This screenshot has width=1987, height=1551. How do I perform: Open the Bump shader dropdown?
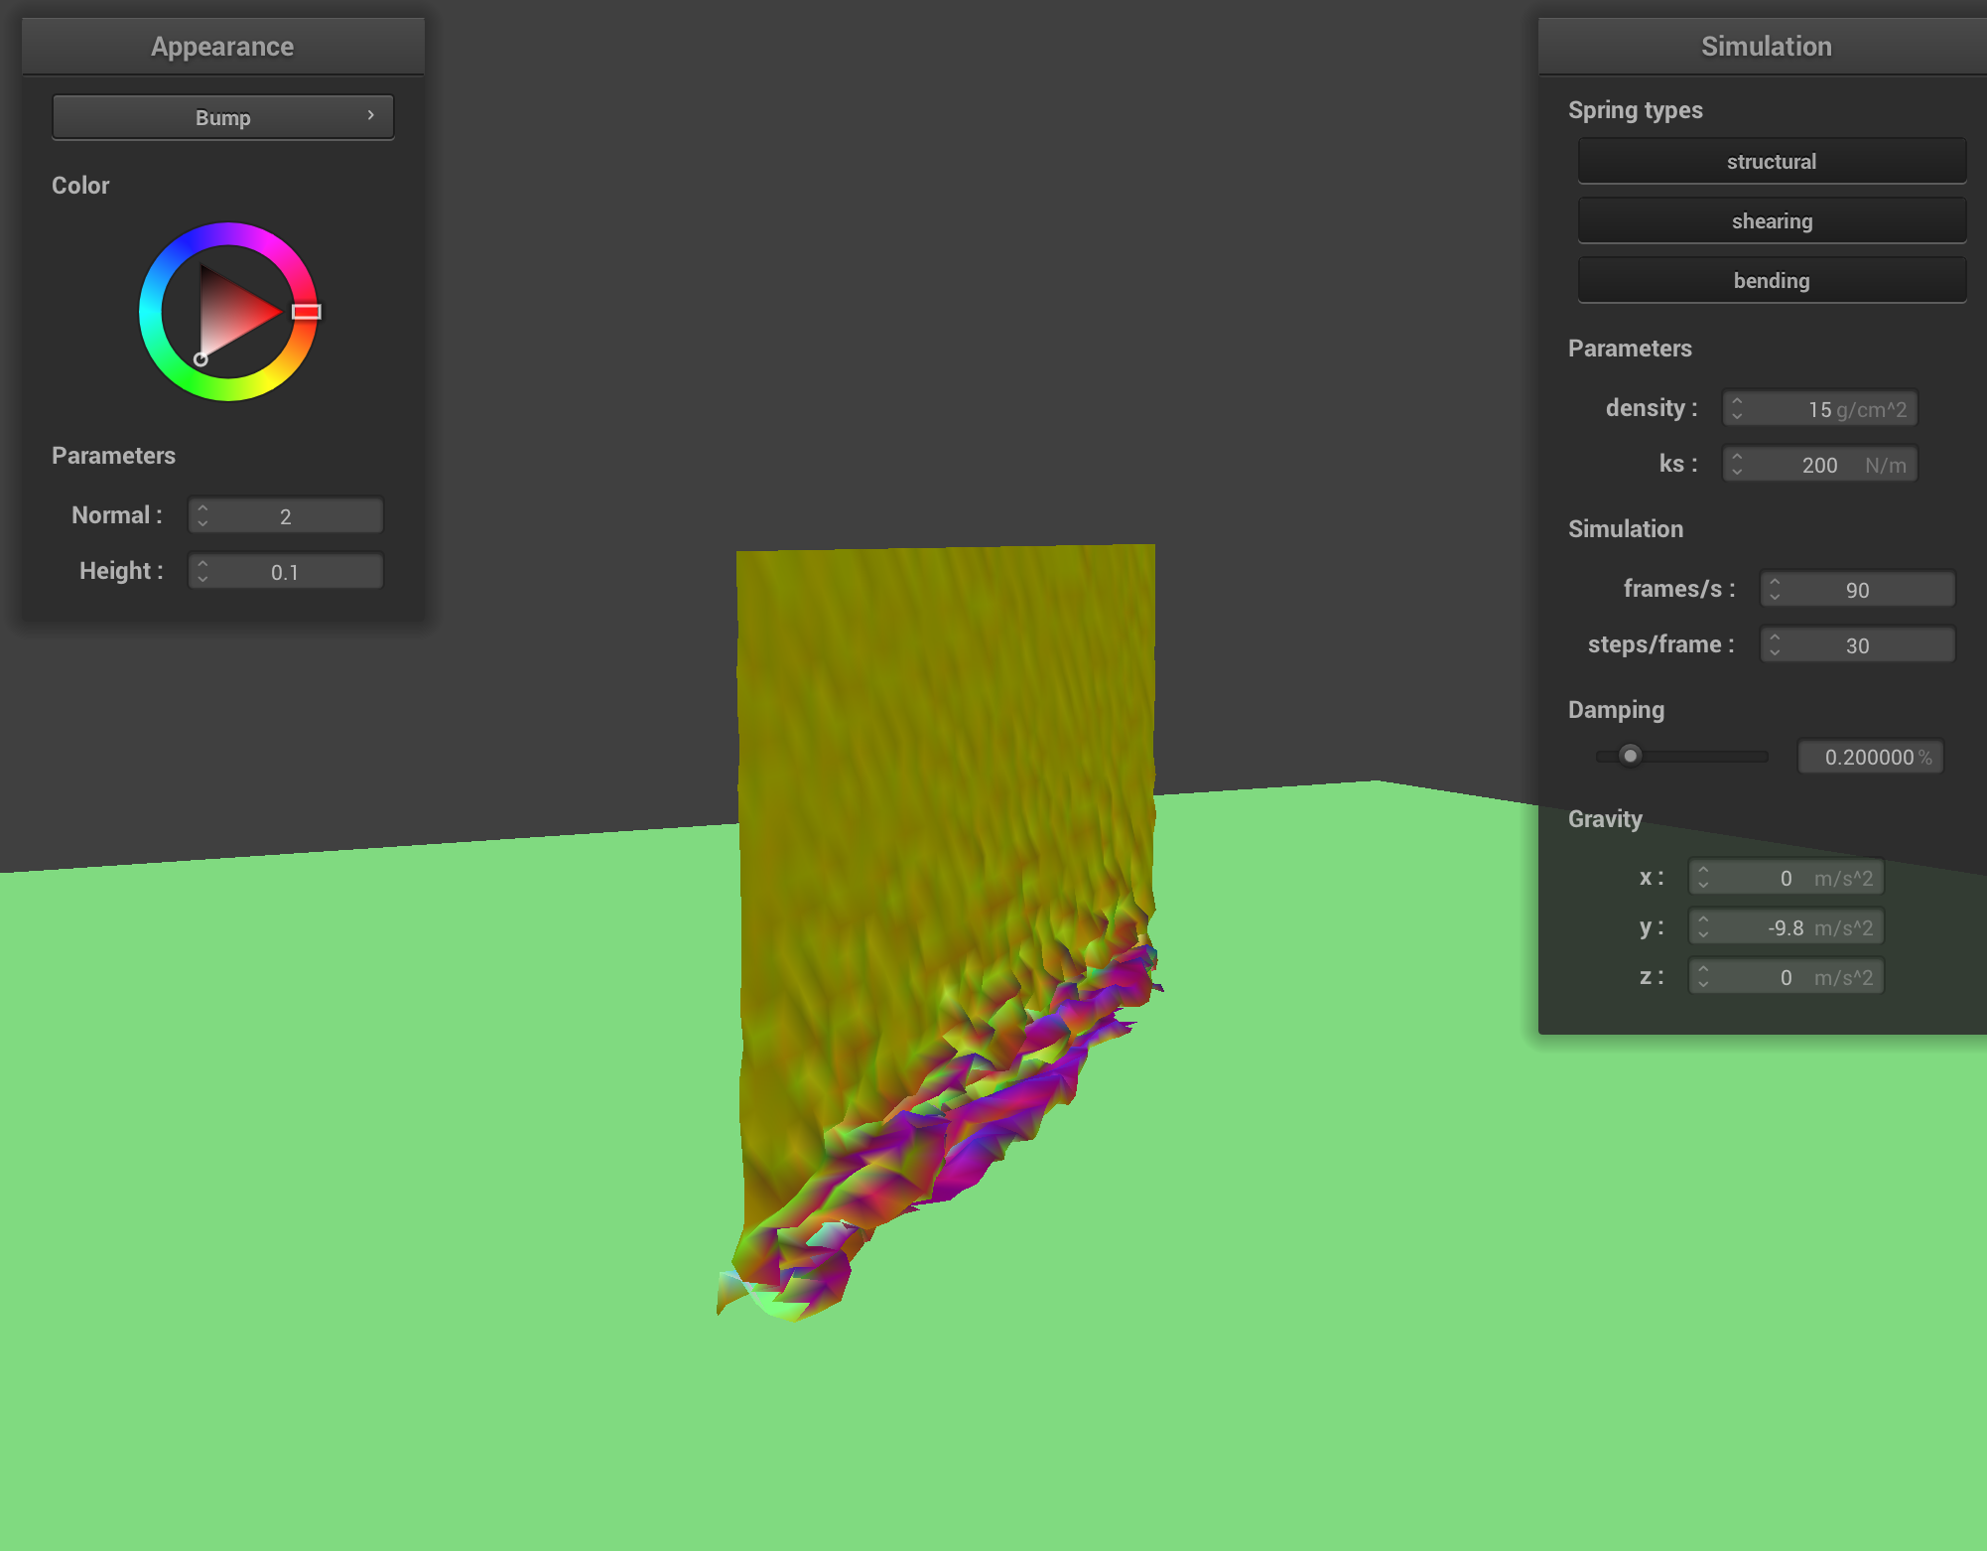point(223,117)
